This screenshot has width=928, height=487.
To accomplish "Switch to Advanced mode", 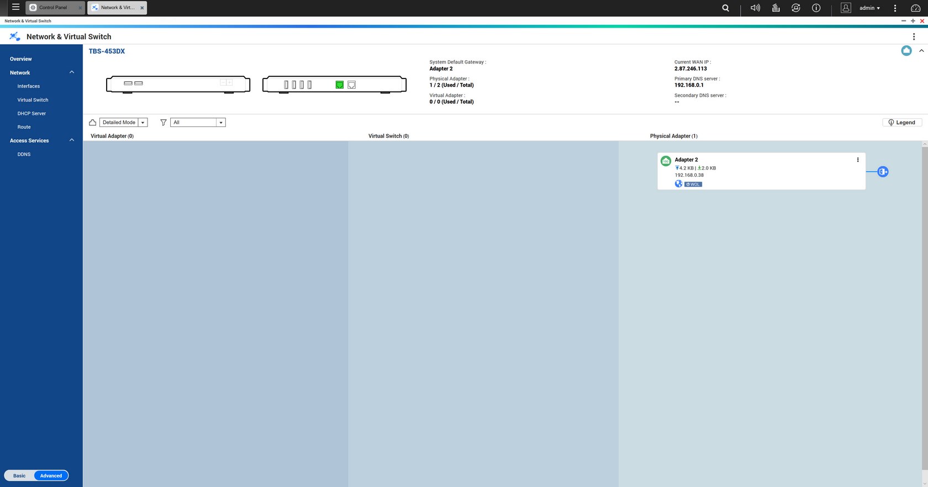I will click(51, 475).
